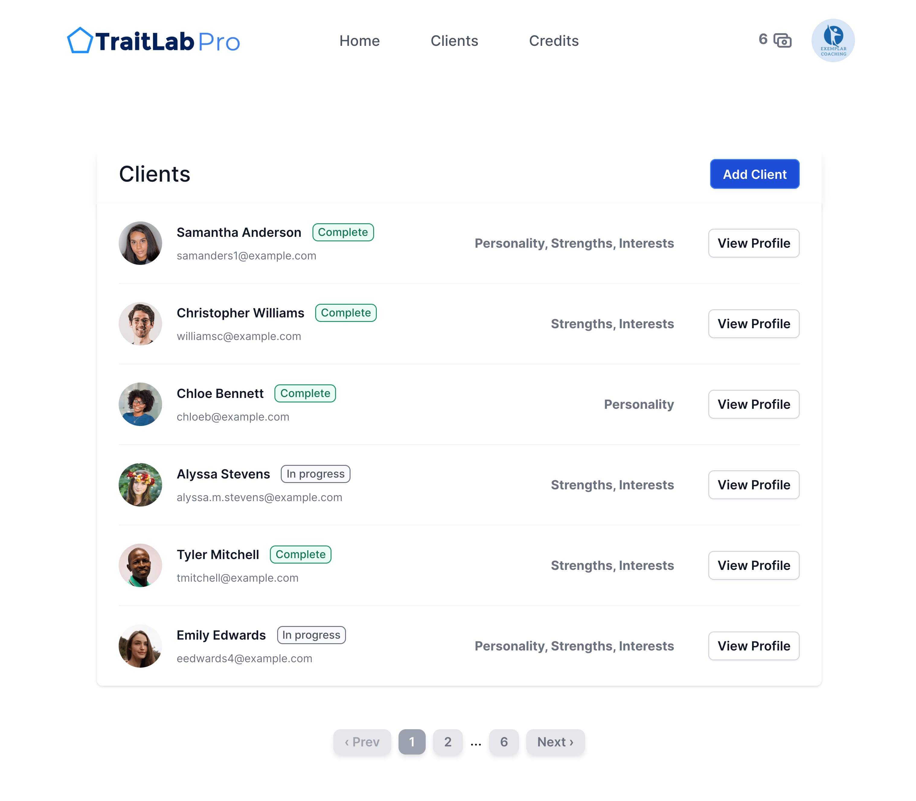Image resolution: width=916 pixels, height=801 pixels.
Task: View Chloe Bennett's client profile
Action: (x=753, y=404)
